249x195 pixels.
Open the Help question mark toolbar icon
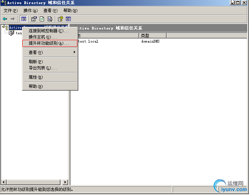pos(60,19)
